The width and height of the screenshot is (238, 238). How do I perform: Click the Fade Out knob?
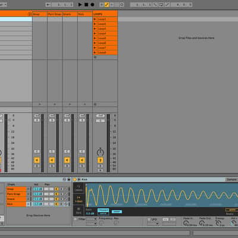[202, 223]
